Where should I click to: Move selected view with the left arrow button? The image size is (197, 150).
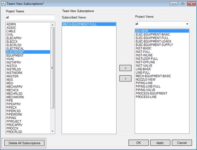125,68
